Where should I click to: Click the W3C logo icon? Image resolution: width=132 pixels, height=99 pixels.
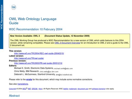pos(13,7)
